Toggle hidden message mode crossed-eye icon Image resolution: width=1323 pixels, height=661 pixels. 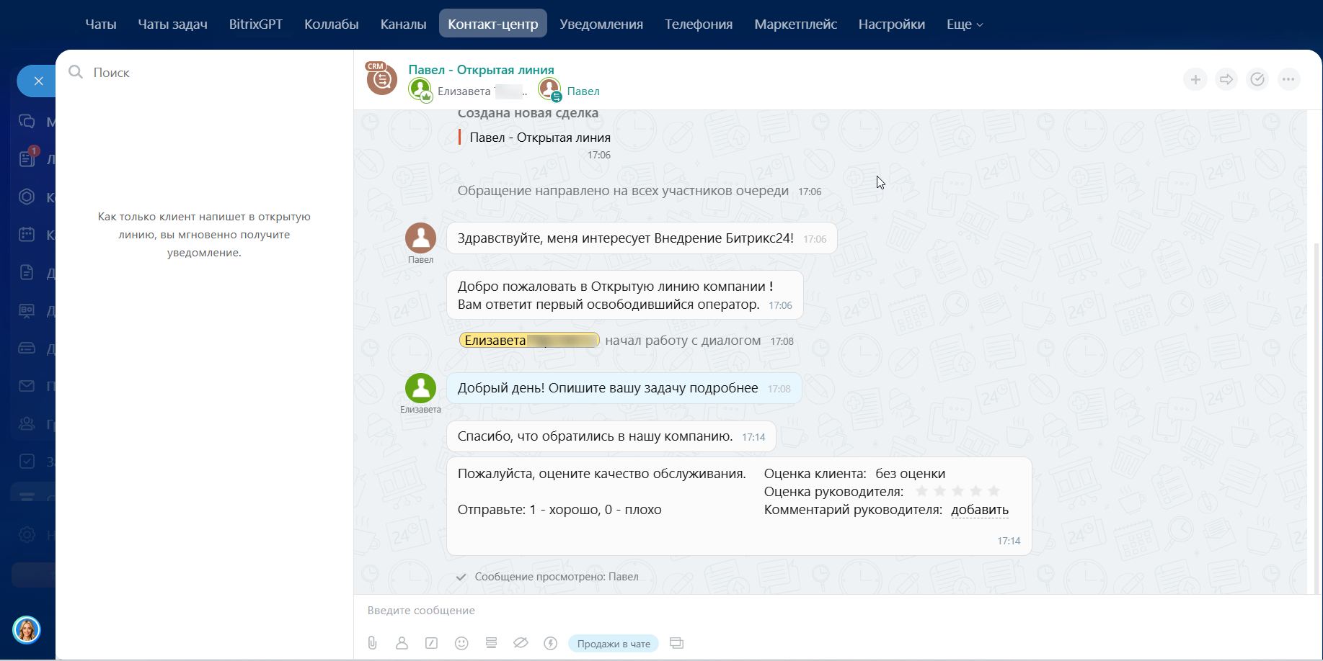(x=521, y=643)
